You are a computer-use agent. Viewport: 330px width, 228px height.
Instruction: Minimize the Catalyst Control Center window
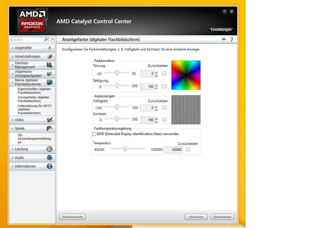pos(225,12)
